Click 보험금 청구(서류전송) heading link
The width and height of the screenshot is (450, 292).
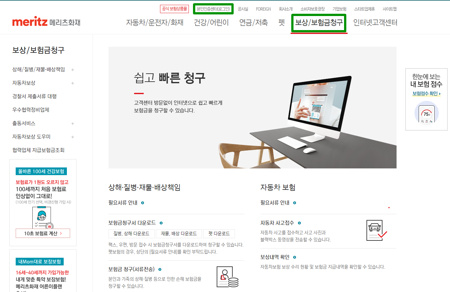(x=132, y=269)
